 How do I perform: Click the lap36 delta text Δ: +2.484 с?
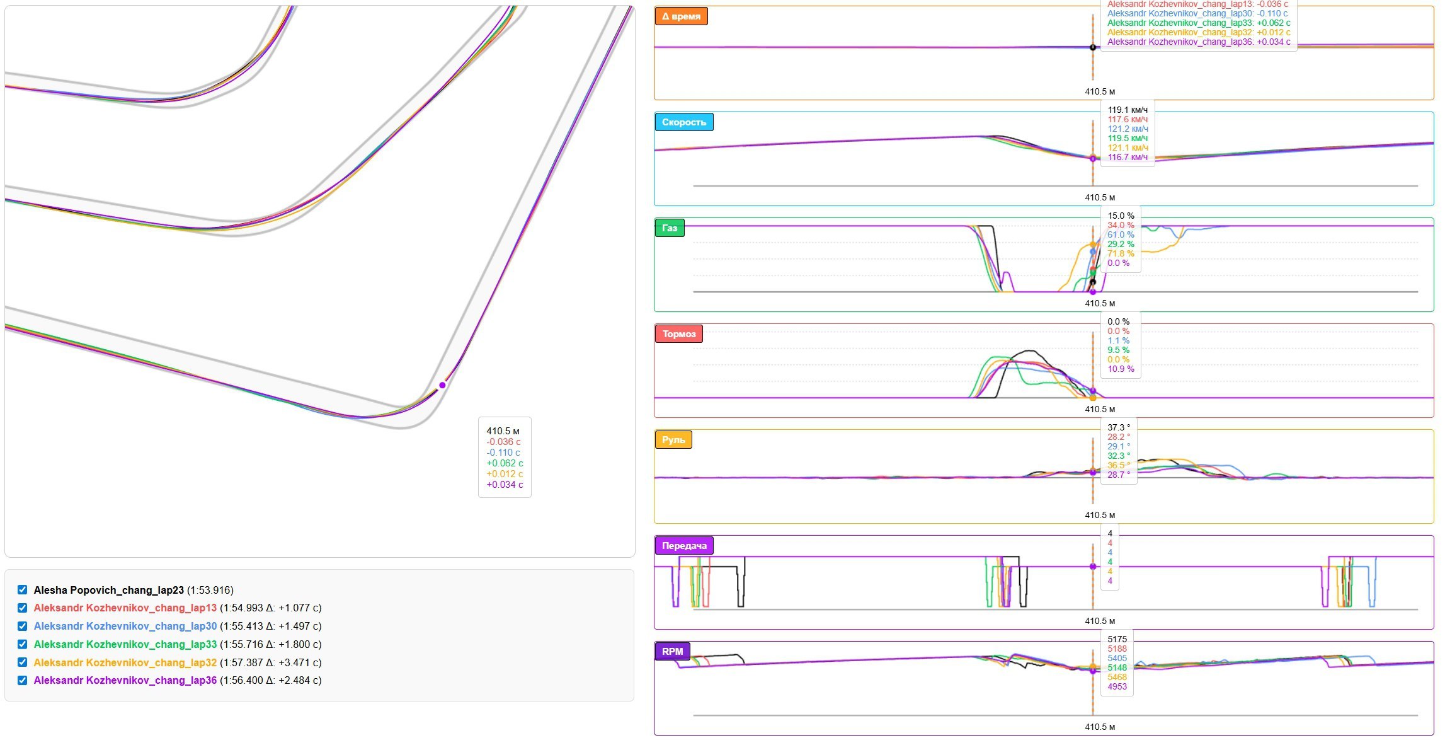294,680
